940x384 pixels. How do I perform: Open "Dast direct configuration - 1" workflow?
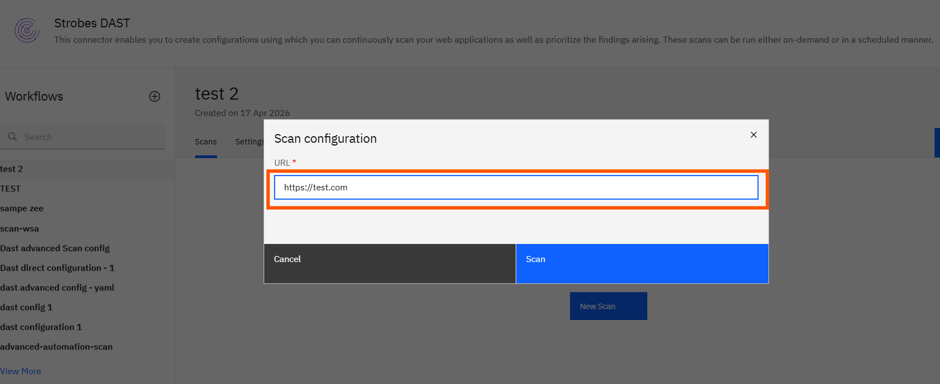[57, 268]
